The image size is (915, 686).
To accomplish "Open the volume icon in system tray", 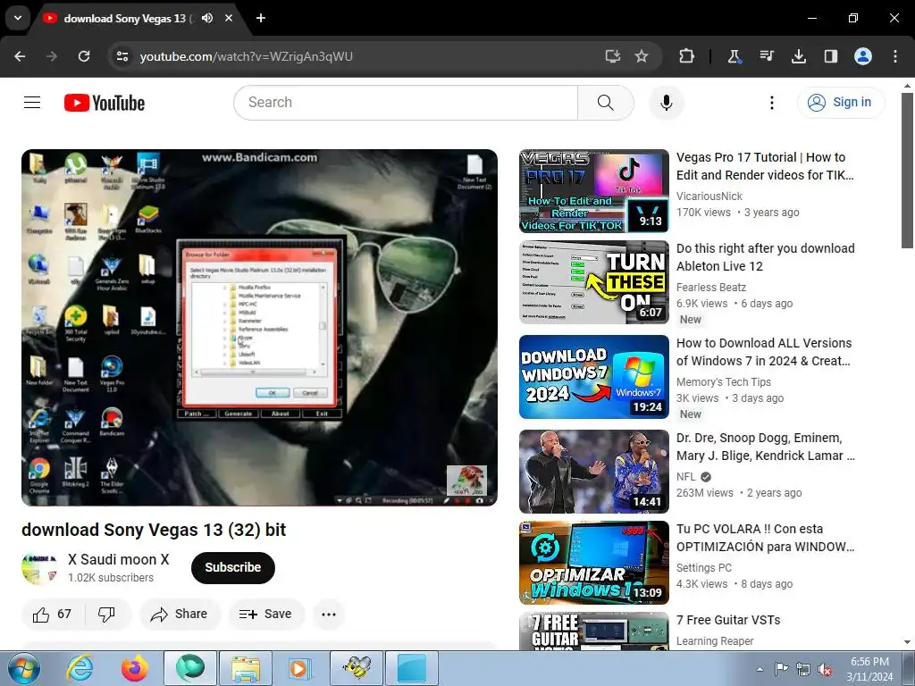I will [x=825, y=670].
